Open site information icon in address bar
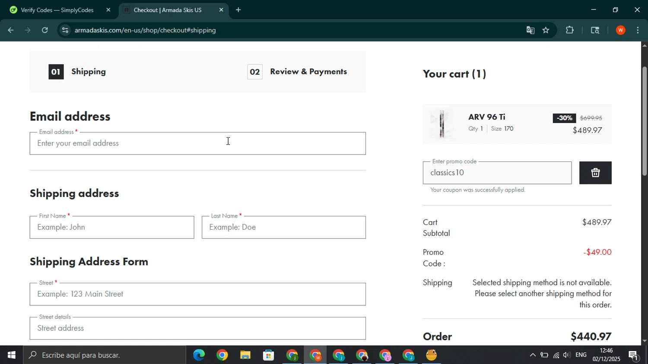 [x=65, y=30]
